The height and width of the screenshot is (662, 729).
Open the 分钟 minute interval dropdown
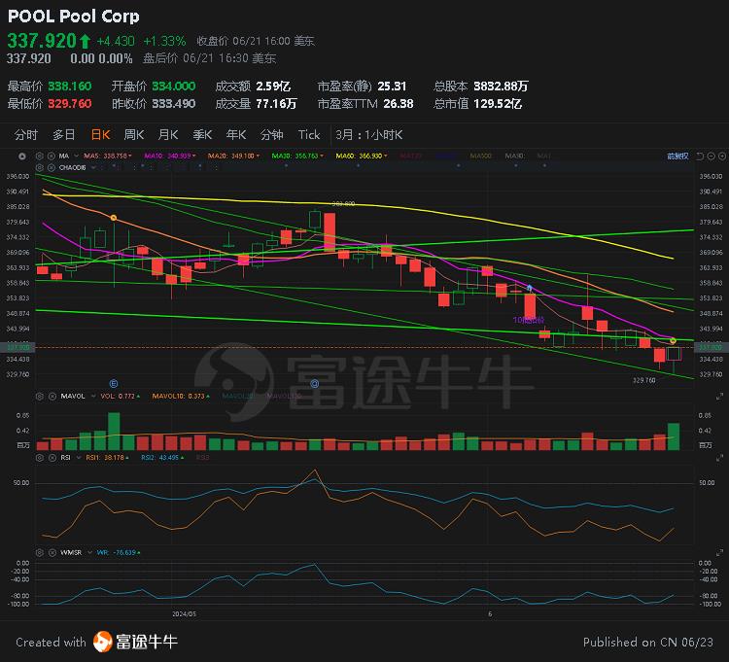[x=271, y=135]
